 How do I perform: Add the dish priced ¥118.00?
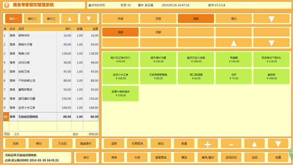(272, 59)
